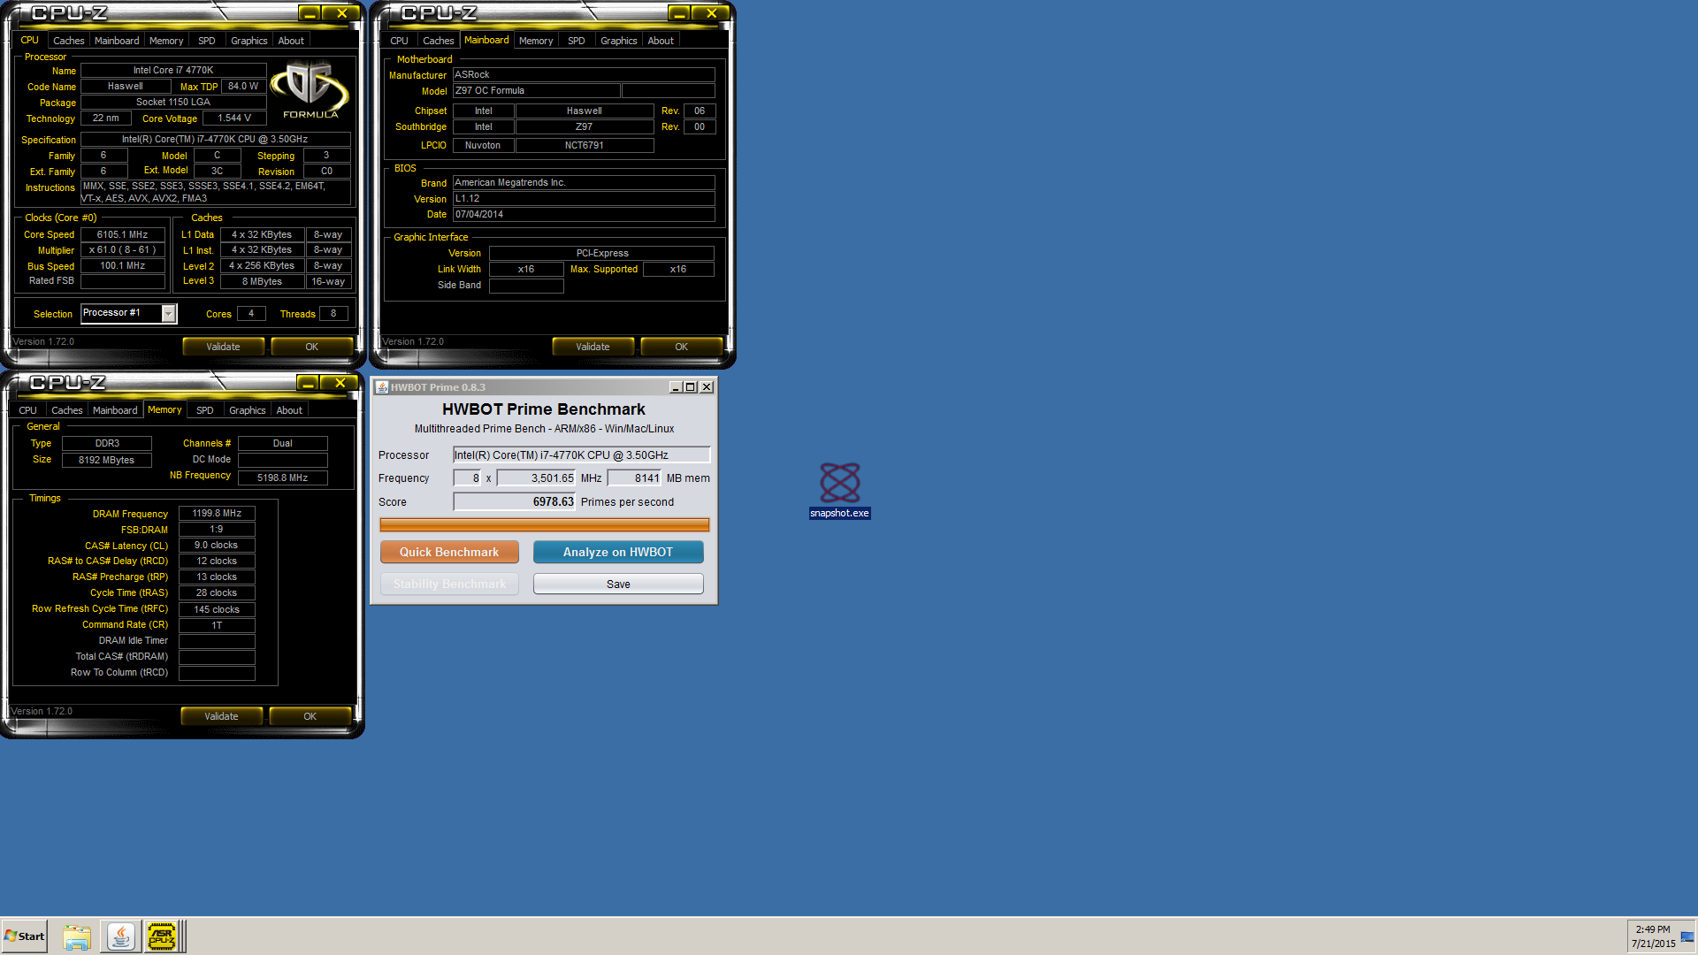
Task: Open About tab in Memory window
Action: coord(289,410)
